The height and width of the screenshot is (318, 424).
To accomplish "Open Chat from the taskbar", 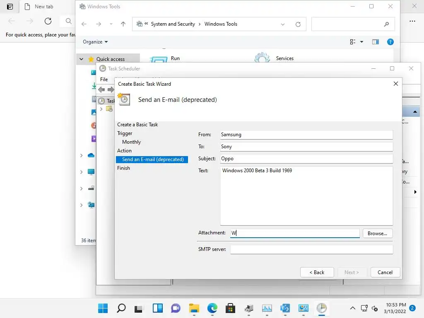I will [x=176, y=308].
